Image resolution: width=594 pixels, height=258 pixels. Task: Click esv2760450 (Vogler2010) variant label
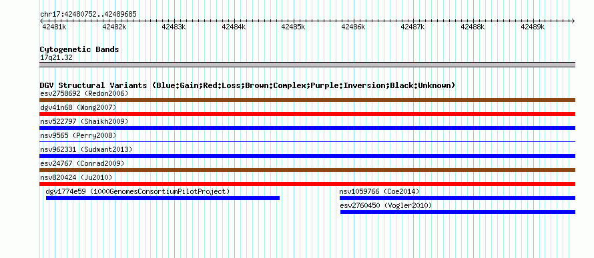386,205
